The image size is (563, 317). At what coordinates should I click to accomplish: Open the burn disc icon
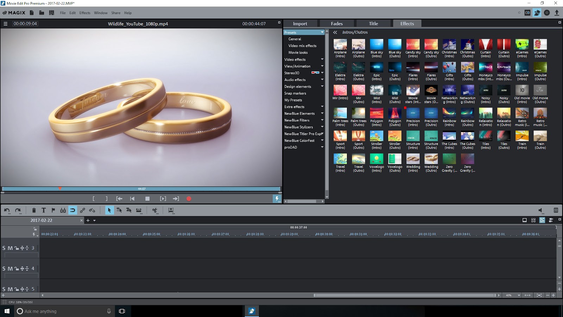tap(547, 13)
